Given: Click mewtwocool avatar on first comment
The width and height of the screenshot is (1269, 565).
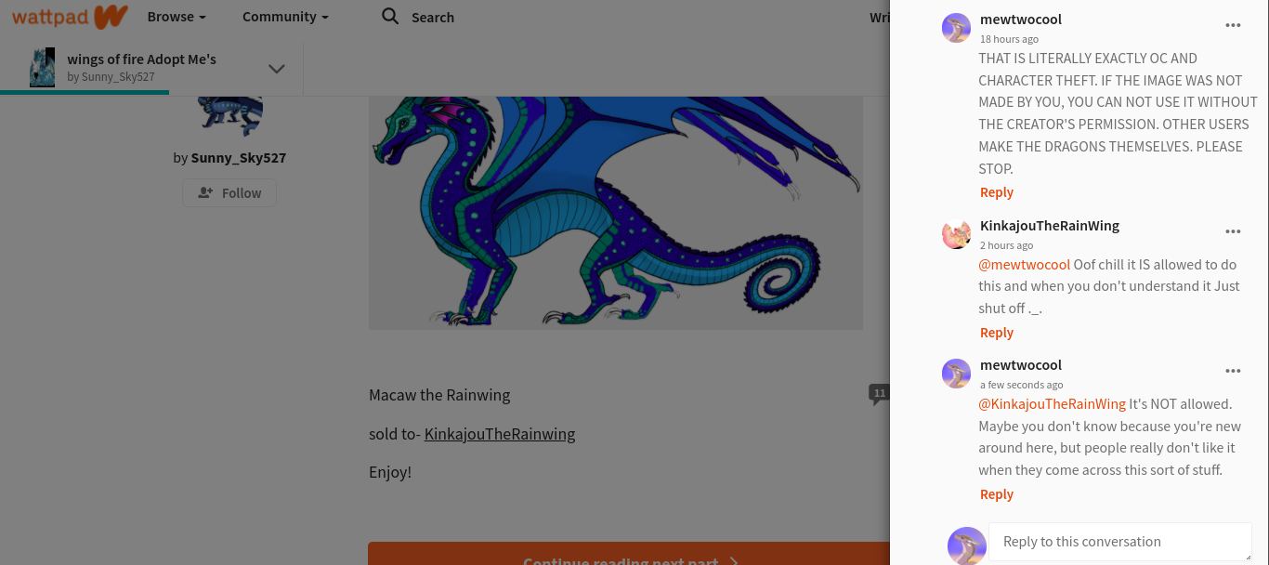Looking at the screenshot, I should tap(956, 28).
